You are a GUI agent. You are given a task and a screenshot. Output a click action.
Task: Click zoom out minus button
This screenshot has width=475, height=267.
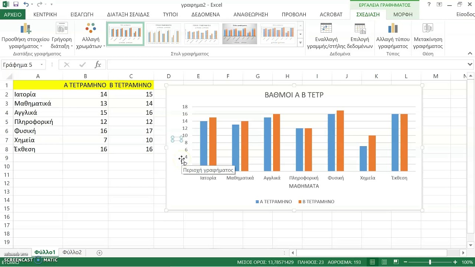pos(406,262)
